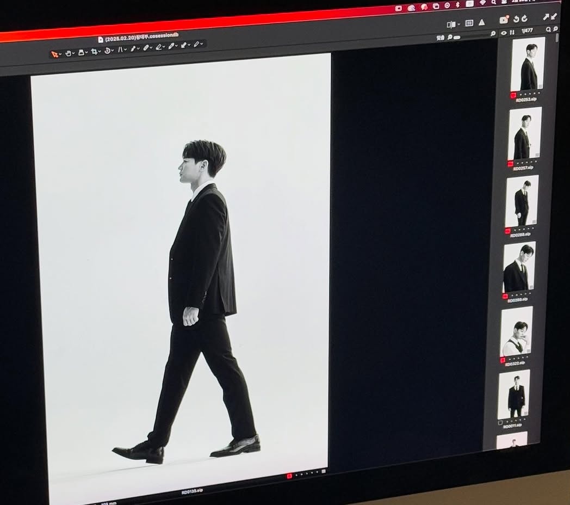This screenshot has width=570, height=505.
Task: Select the Annotations pencil tool
Action: (196, 45)
